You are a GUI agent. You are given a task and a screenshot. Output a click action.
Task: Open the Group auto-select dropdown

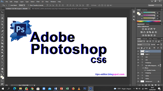[22, 5]
